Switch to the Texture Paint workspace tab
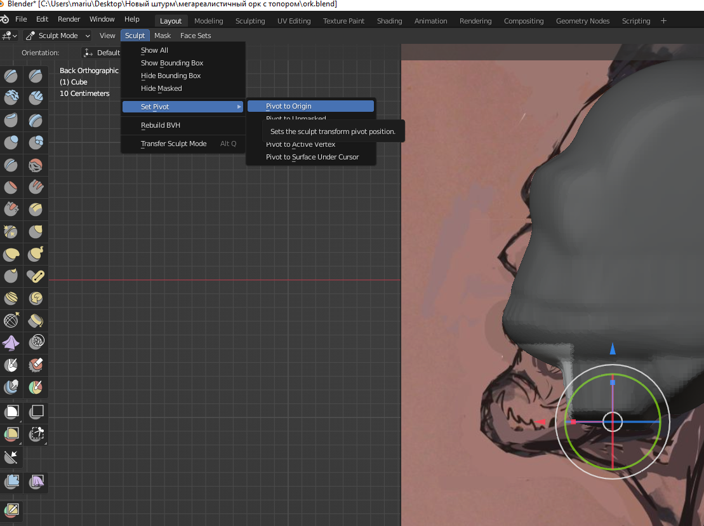Screen dimensions: 704x526 343,21
